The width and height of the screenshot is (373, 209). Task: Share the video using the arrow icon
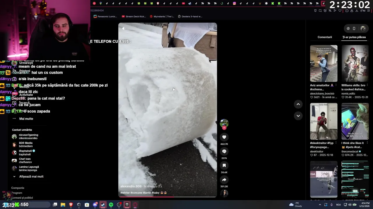pyautogui.click(x=224, y=180)
